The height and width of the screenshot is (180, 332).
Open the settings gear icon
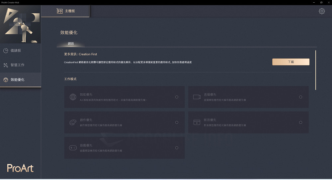click(x=322, y=11)
